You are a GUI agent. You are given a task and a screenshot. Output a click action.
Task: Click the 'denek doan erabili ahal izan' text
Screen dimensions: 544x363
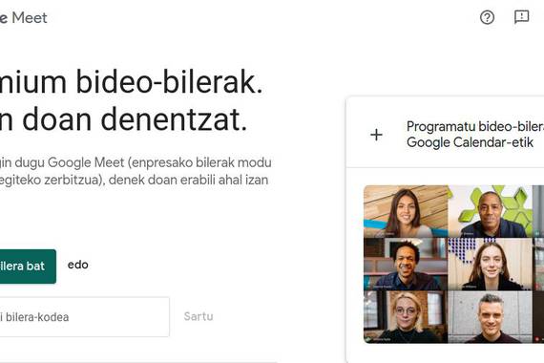[x=188, y=180]
